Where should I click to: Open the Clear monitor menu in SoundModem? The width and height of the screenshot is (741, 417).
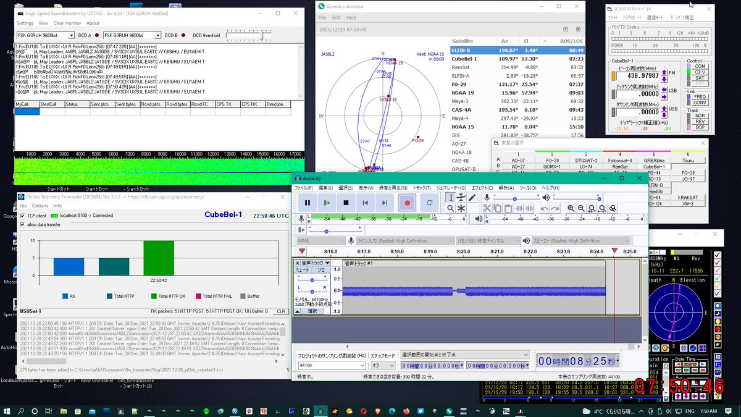(67, 23)
